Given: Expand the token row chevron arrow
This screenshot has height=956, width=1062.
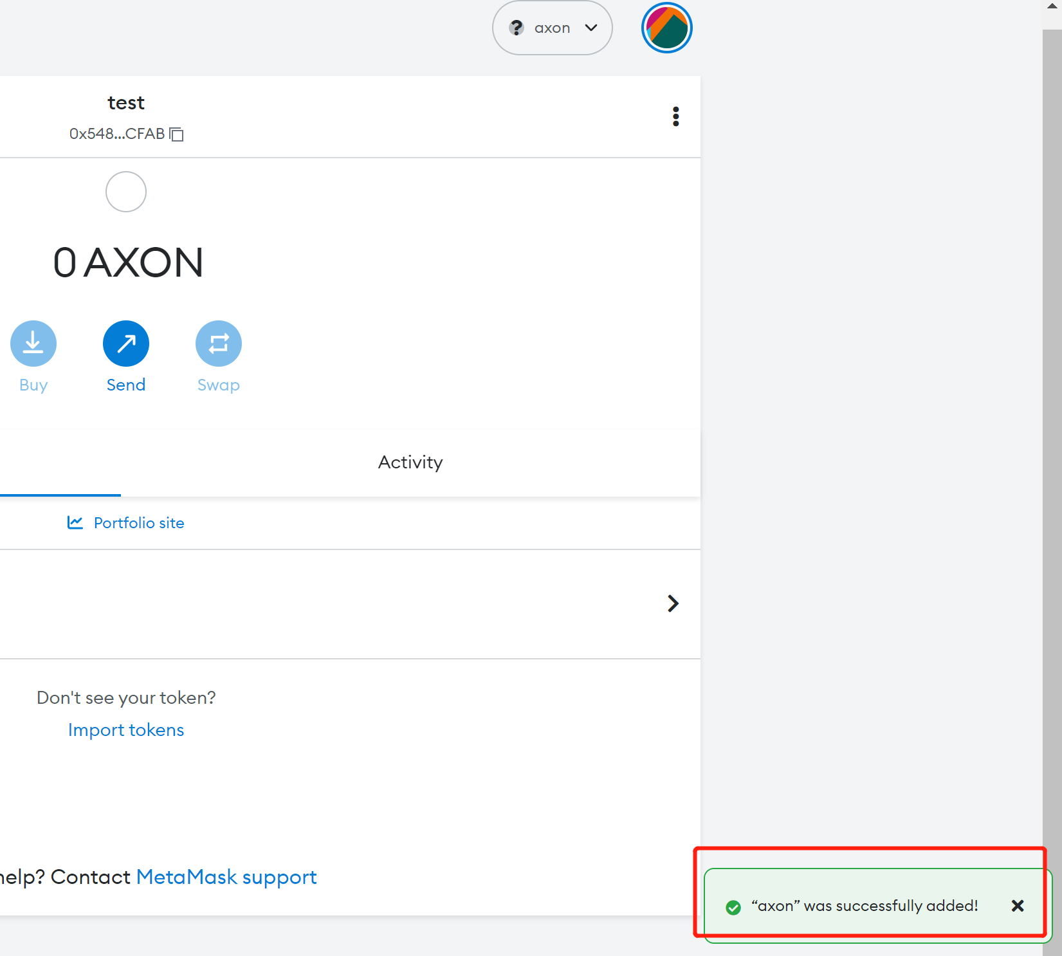Looking at the screenshot, I should coord(673,603).
